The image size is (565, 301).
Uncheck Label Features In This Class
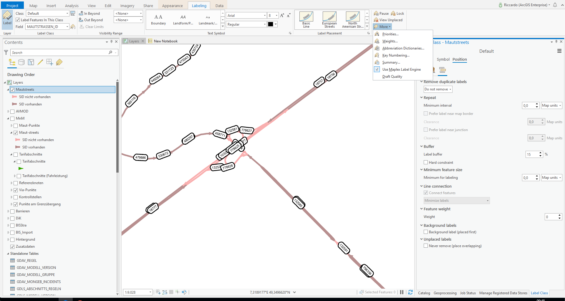click(x=18, y=20)
